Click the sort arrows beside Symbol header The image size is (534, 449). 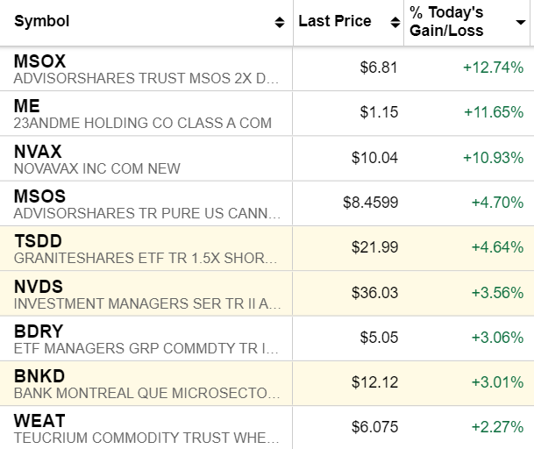pyautogui.click(x=279, y=22)
